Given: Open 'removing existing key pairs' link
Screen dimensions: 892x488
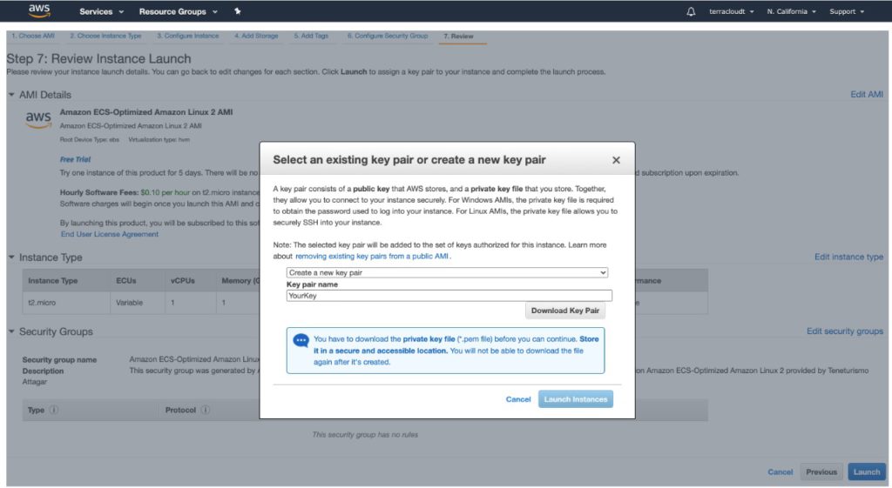Looking at the screenshot, I should pos(371,257).
